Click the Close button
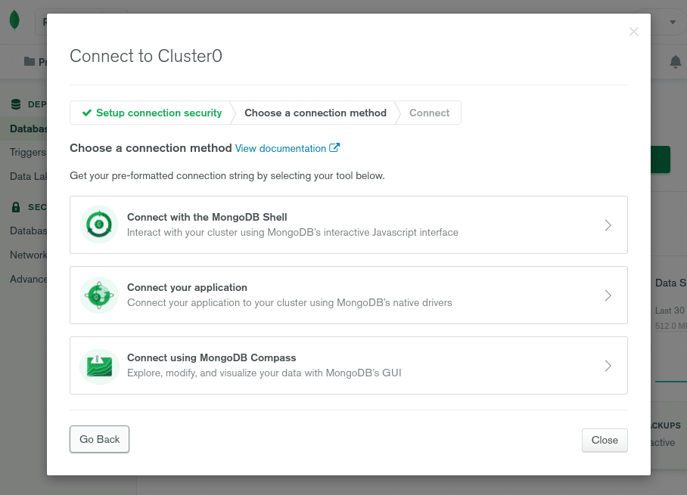687x495 pixels. pos(604,441)
